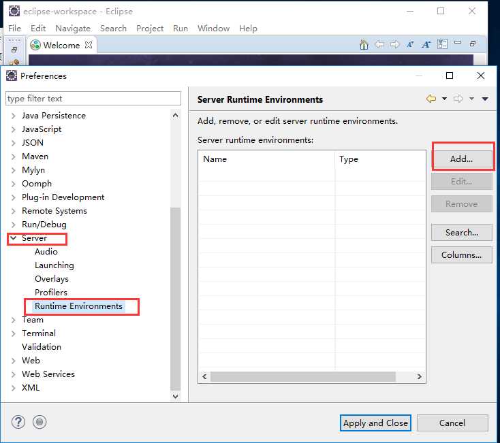Click the Search... button

click(x=461, y=233)
